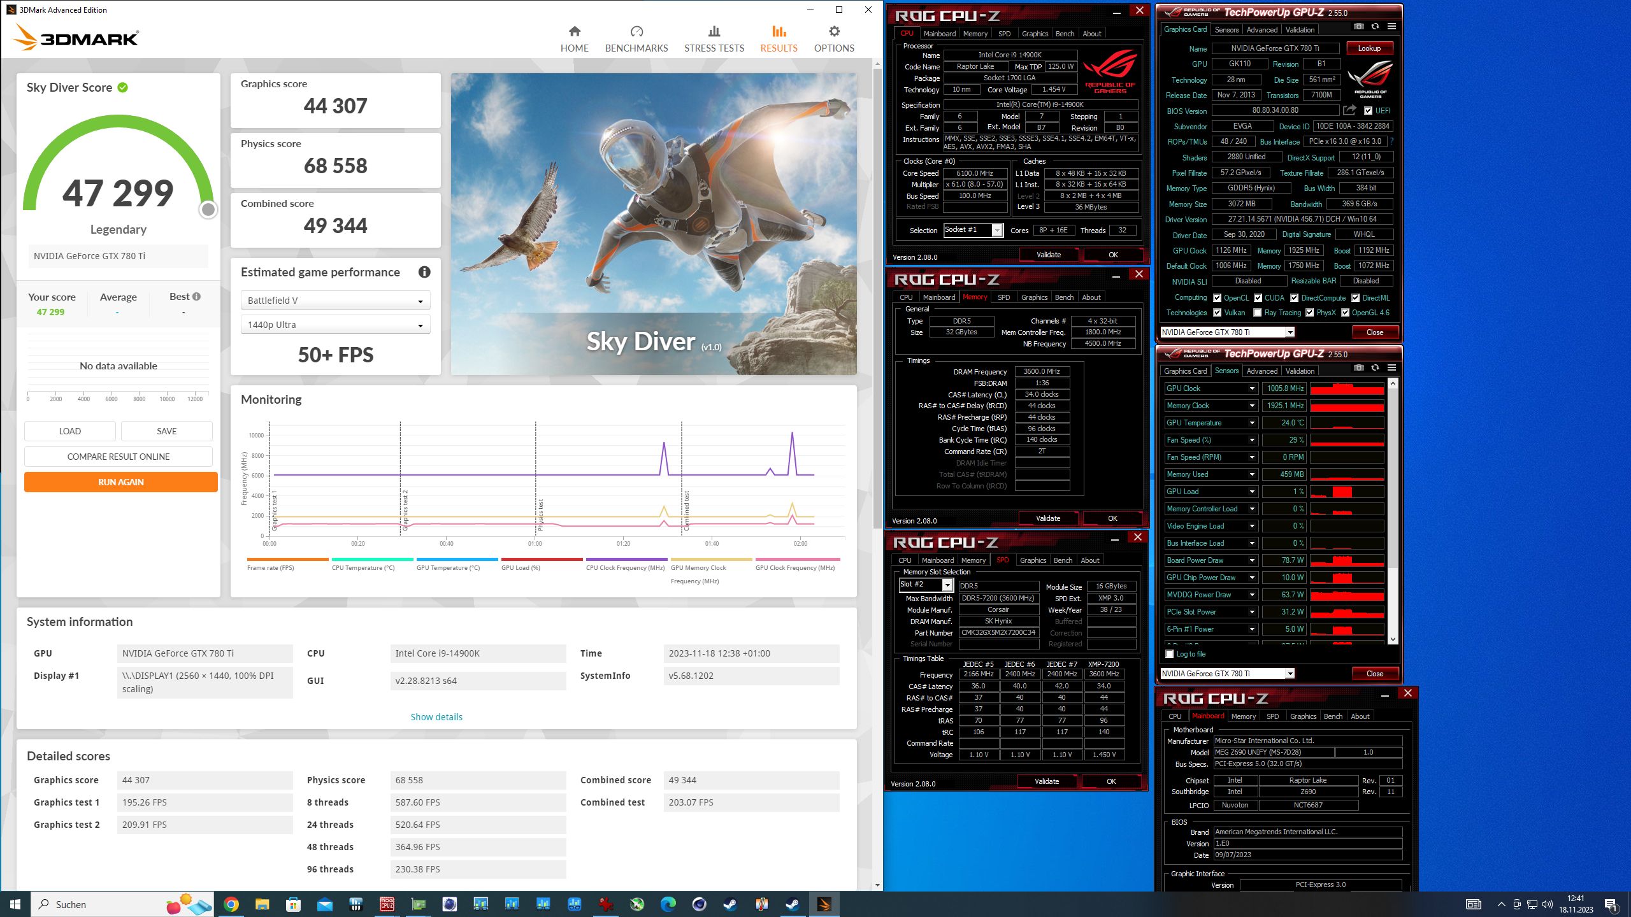
Task: Open hamburger menu in upper GPU-Z window
Action: (x=1391, y=27)
